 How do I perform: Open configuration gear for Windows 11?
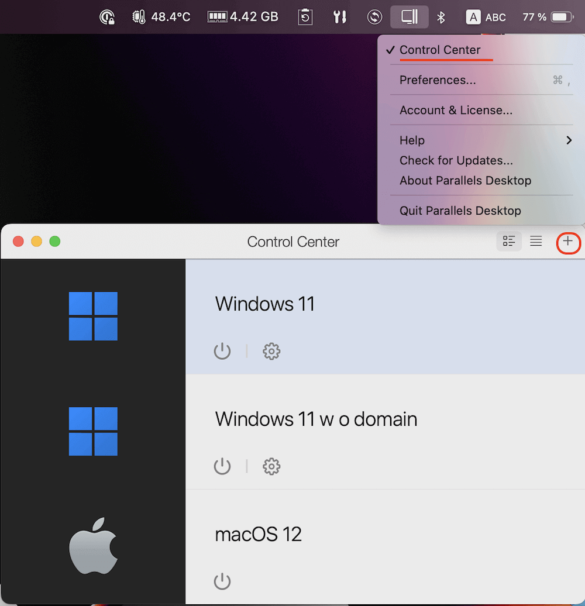click(271, 351)
